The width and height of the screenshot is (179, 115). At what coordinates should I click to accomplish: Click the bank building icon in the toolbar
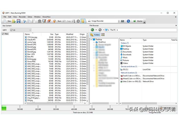pyautogui.click(x=39, y=21)
